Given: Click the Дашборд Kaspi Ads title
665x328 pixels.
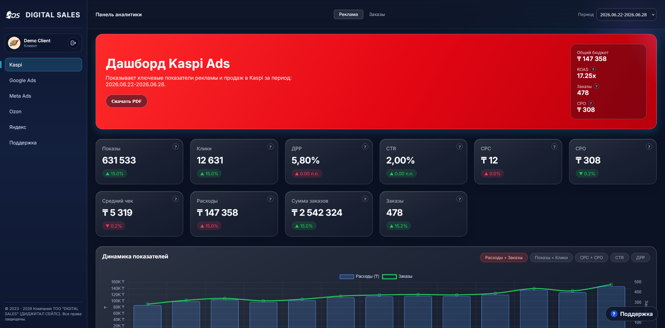Looking at the screenshot, I should click(x=168, y=64).
